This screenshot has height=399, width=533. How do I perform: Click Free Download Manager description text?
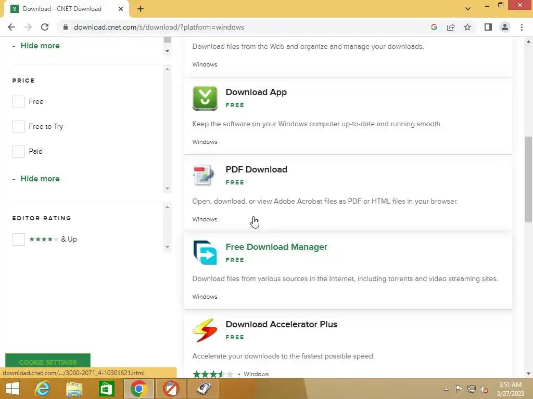pyautogui.click(x=345, y=279)
